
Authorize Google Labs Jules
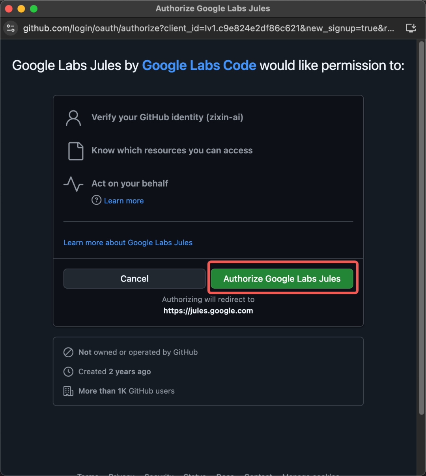(x=282, y=279)
